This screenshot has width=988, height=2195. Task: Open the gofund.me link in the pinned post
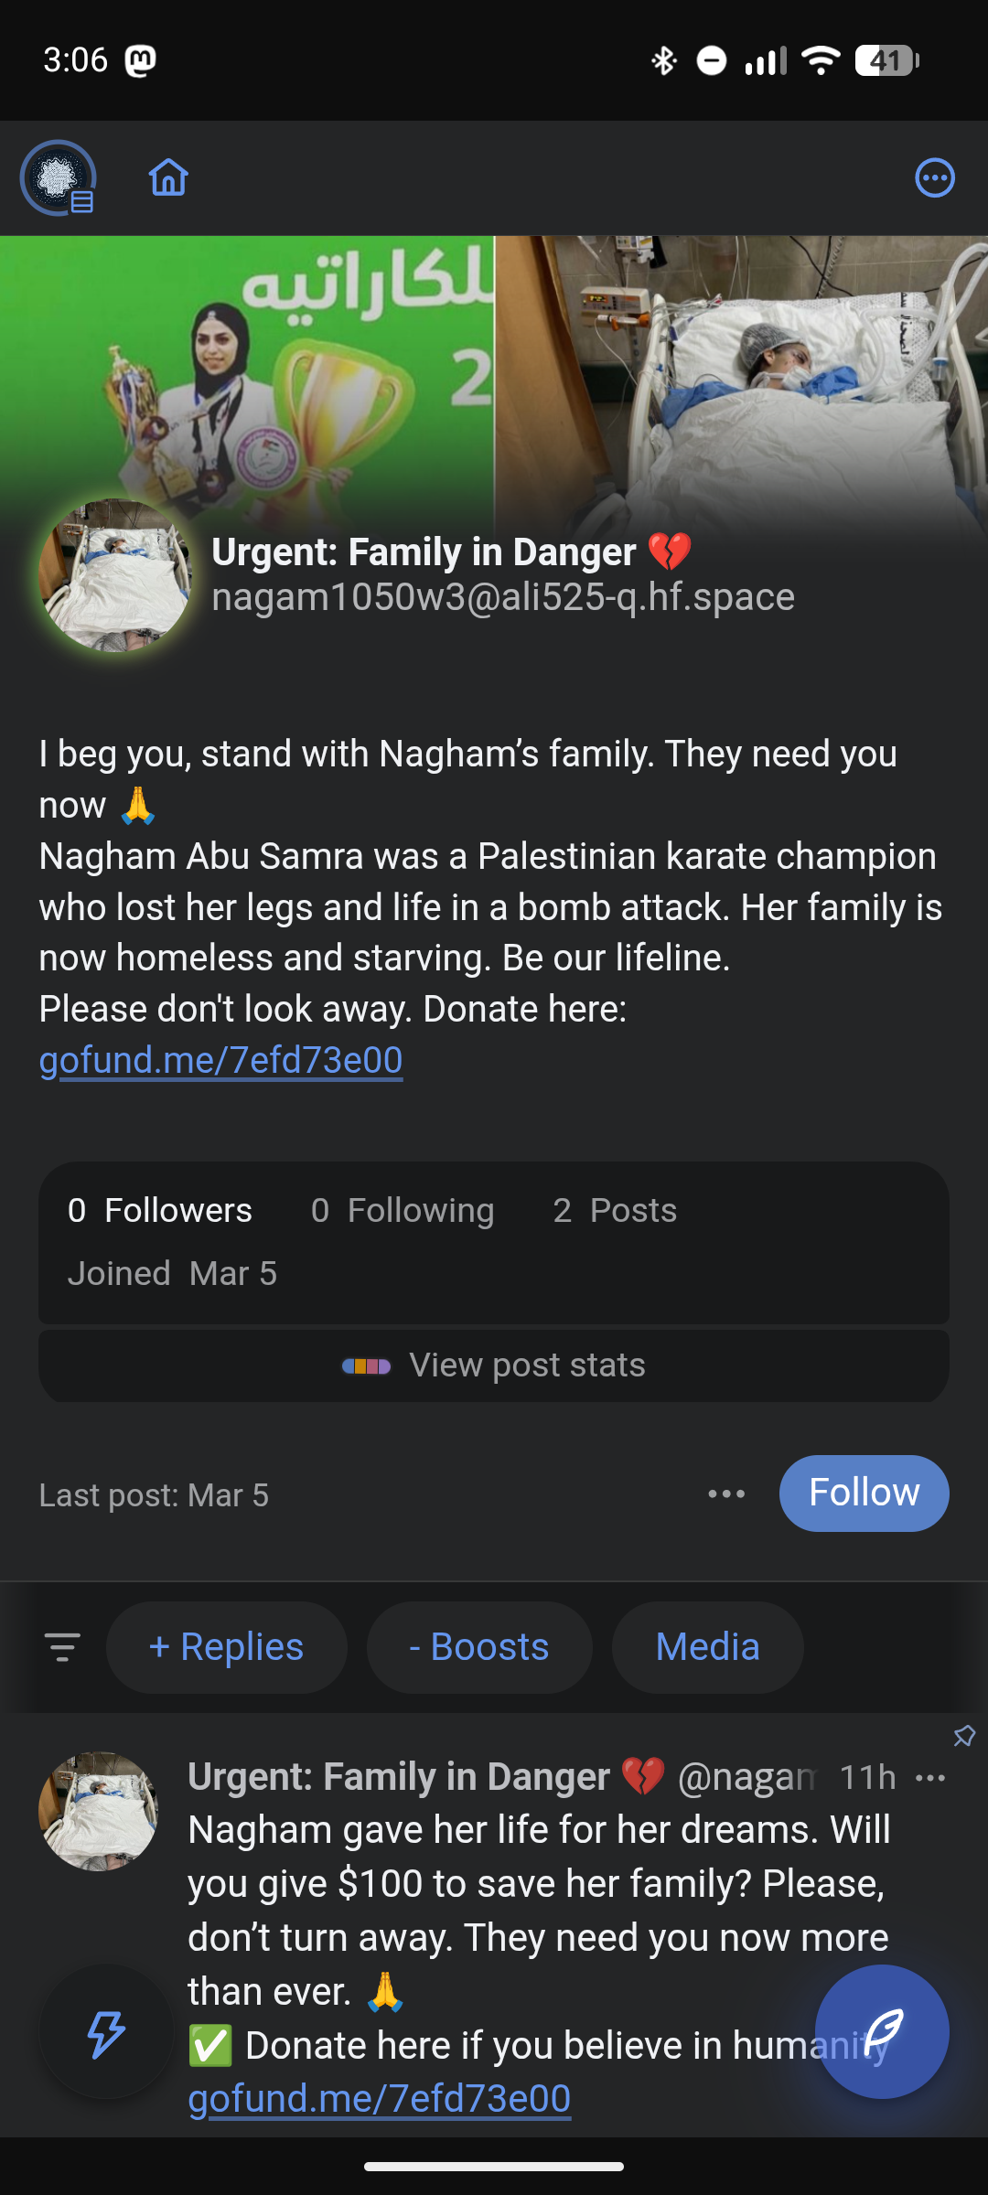(380, 2098)
